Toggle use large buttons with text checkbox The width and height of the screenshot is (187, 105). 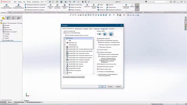click(x=66, y=35)
